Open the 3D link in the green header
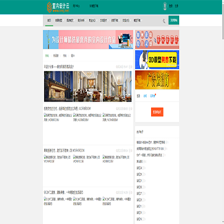The image size is (224, 224). (x=94, y=6)
